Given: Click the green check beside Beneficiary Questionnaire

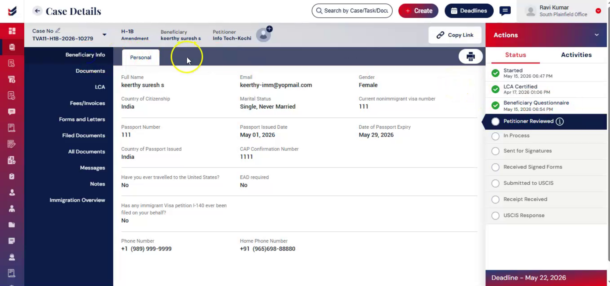Looking at the screenshot, I should [x=495, y=105].
